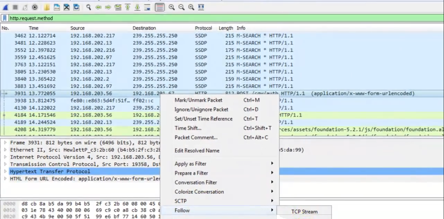Viewport: 444px width, 219px height.
Task: Open the Apply as Filter submenu
Action: [190, 164]
